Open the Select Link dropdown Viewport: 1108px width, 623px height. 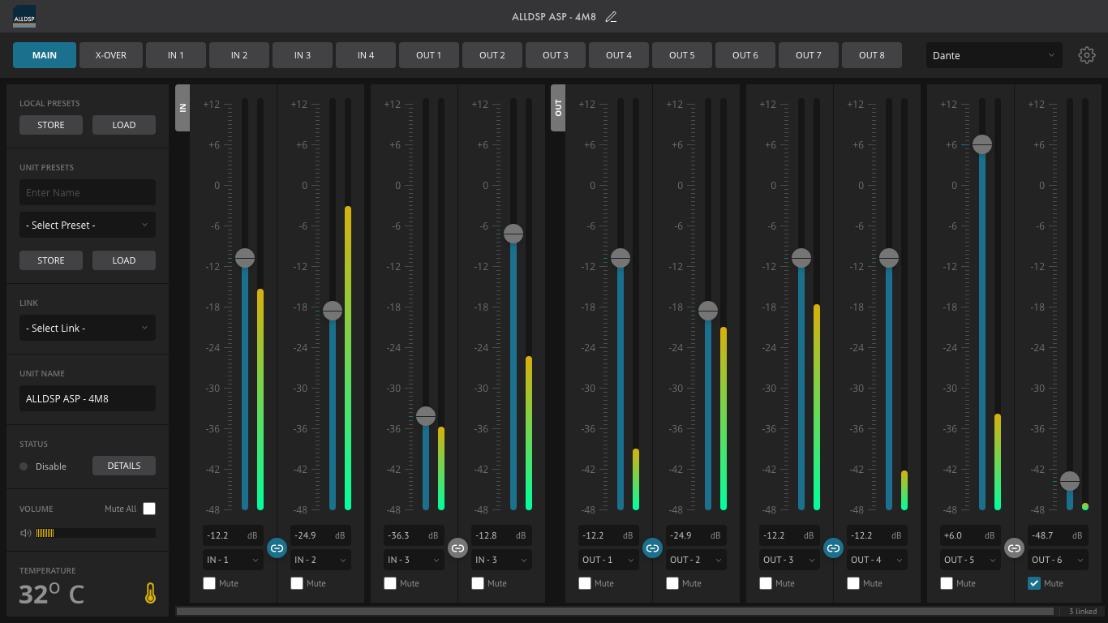[88, 328]
